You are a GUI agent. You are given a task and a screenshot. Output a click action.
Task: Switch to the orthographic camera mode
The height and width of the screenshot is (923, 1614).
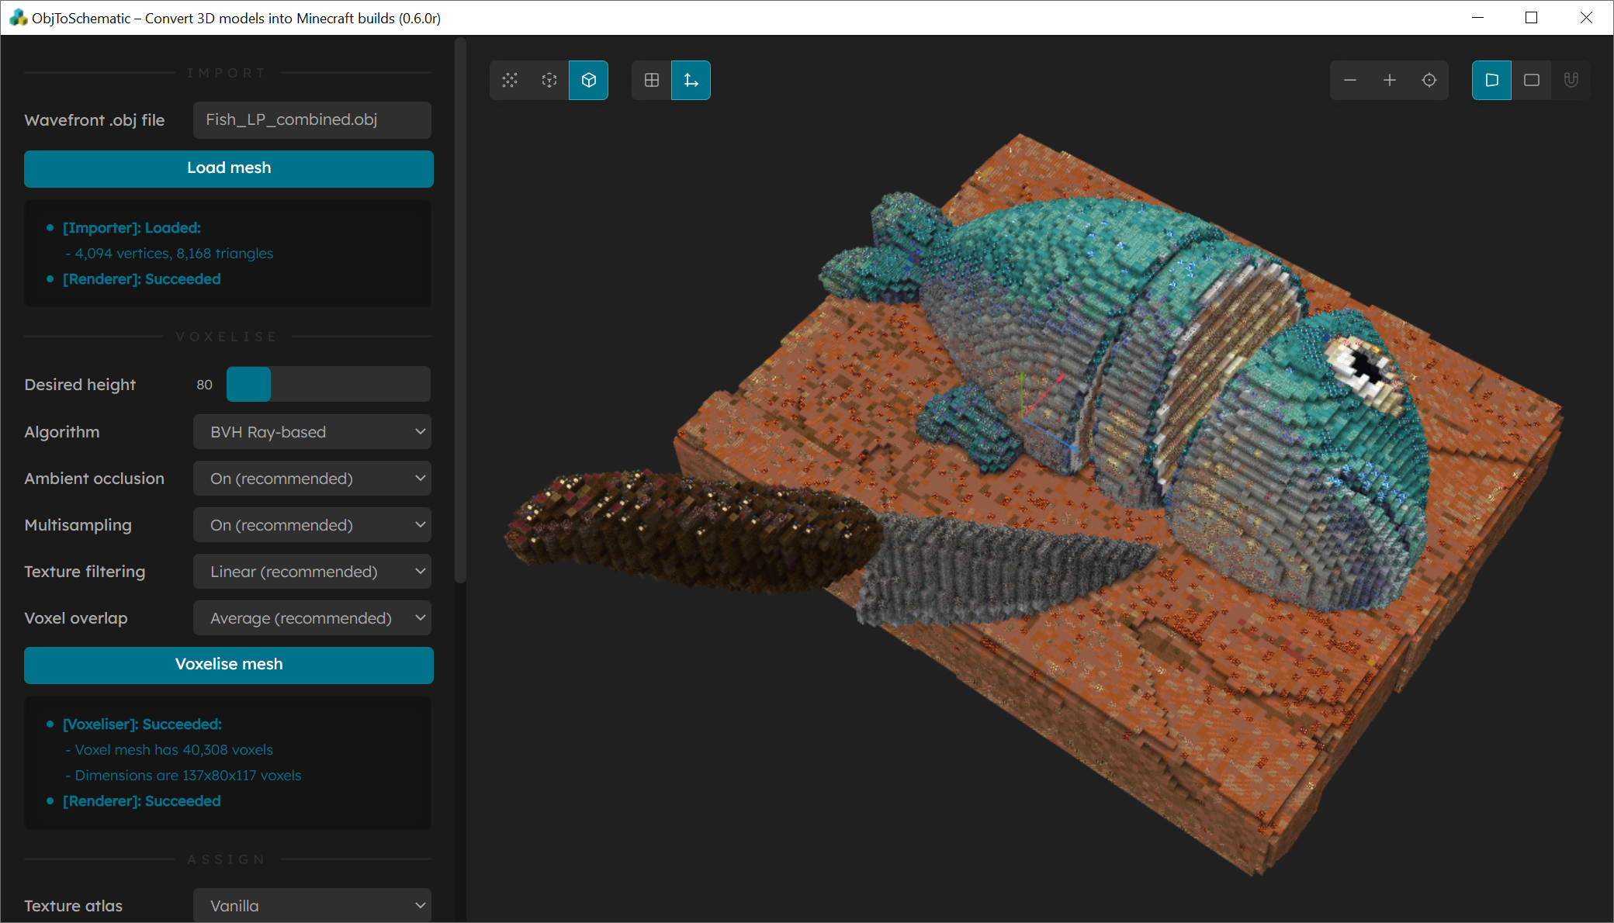[x=1532, y=80]
